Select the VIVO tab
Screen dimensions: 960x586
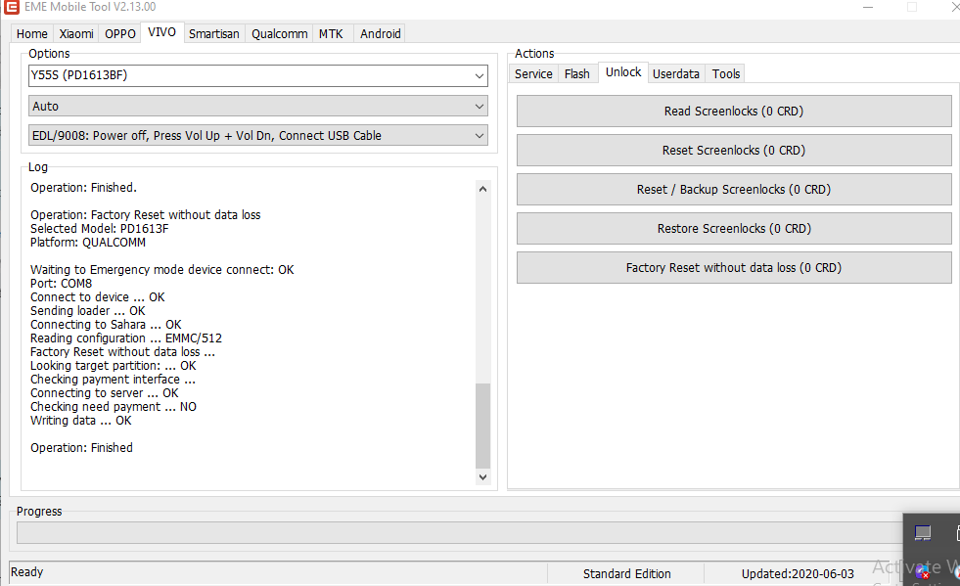161,32
